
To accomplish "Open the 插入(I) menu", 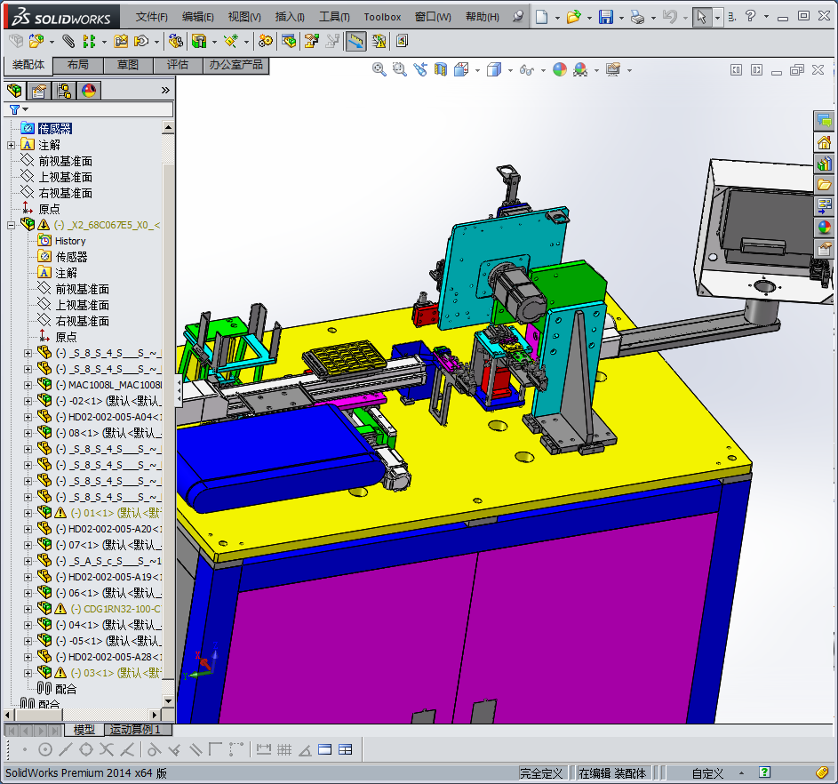I will pos(290,17).
